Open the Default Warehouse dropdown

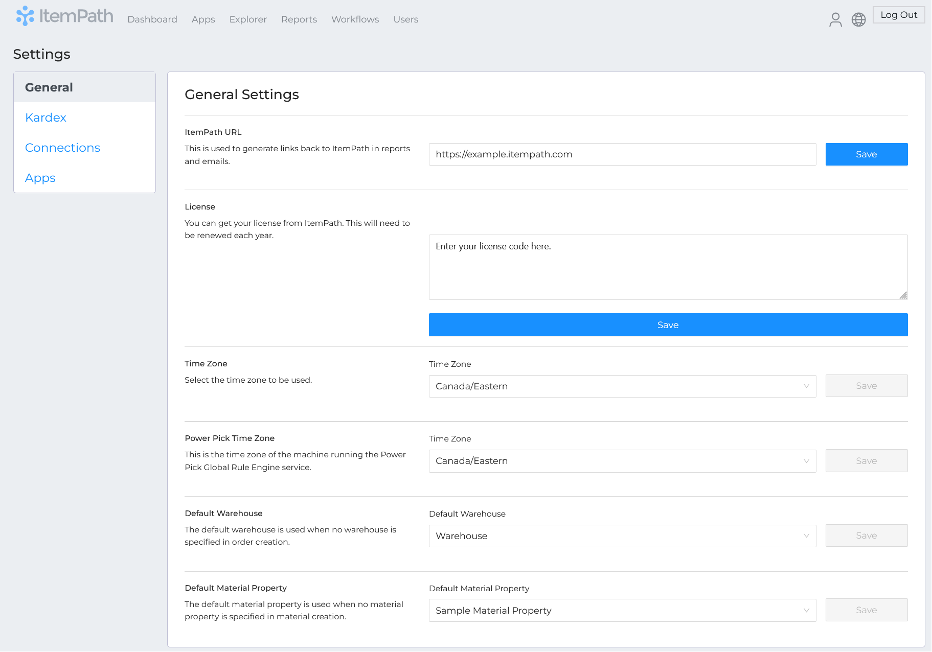coord(622,536)
